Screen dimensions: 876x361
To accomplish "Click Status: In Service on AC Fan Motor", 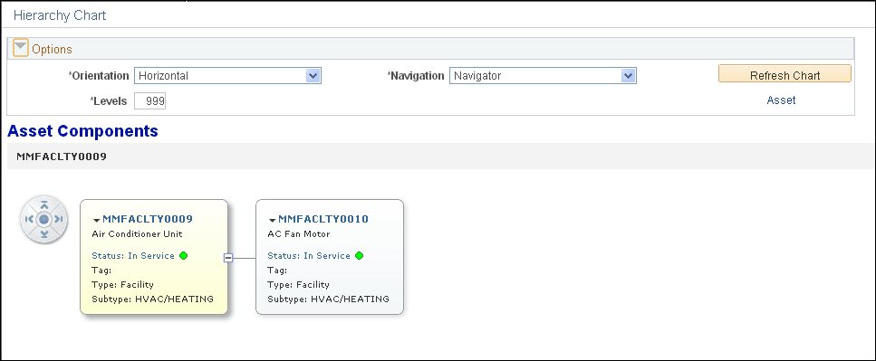I will [309, 255].
